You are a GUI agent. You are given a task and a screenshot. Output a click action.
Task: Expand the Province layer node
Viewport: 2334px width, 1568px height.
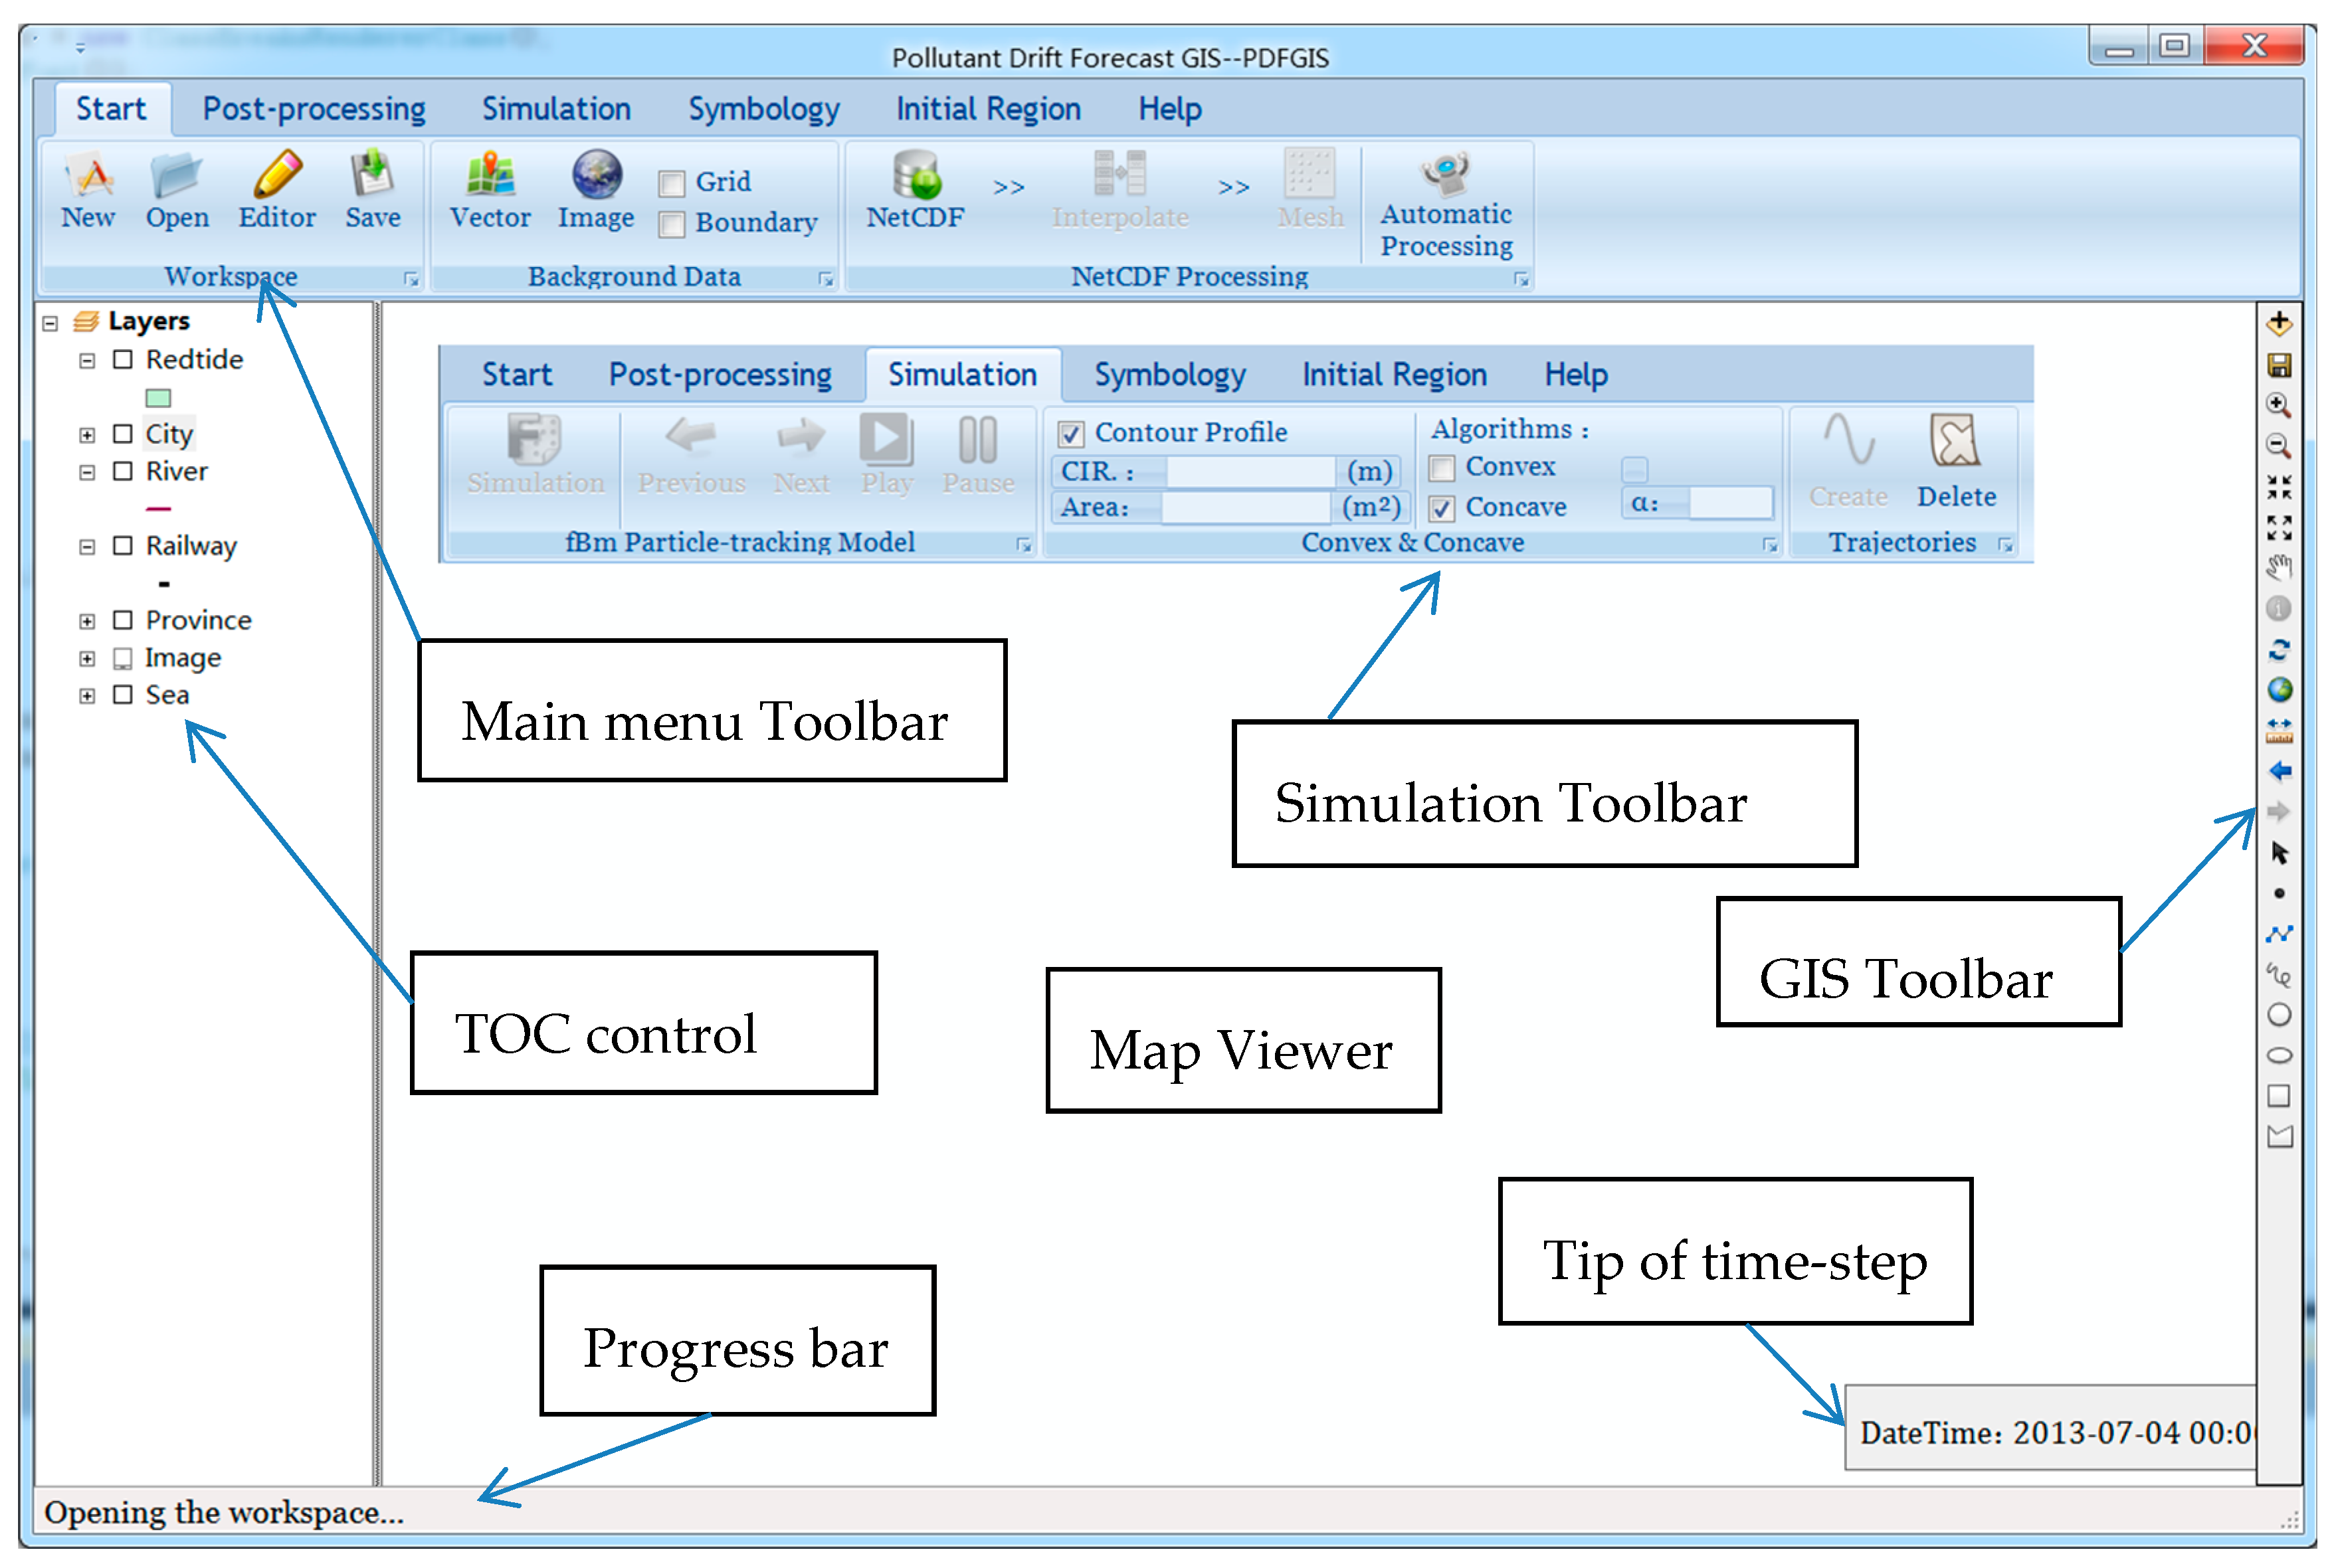[87, 621]
